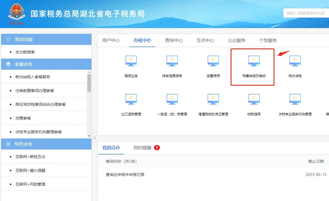
Task: Open the 查询应申报未申报记录 item
Action: point(125,175)
